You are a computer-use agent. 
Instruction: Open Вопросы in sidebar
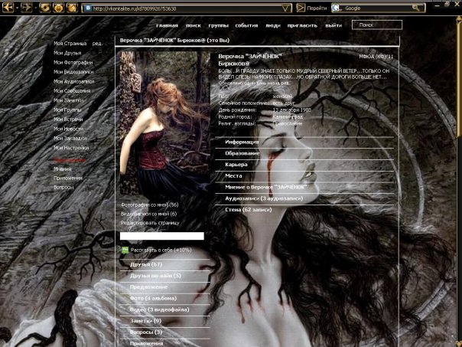(63, 188)
